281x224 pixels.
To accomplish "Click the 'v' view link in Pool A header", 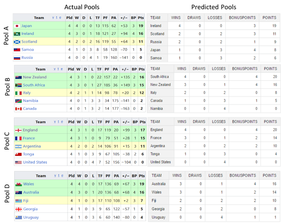I will (53, 18).
